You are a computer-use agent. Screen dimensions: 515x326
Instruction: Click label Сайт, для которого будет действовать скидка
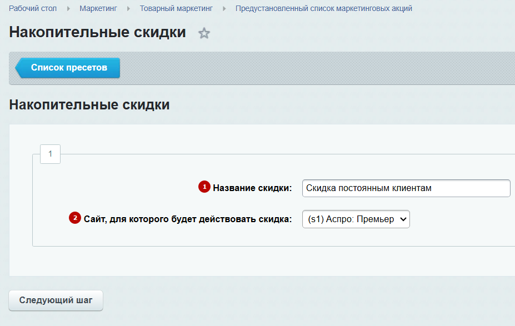[188, 219]
